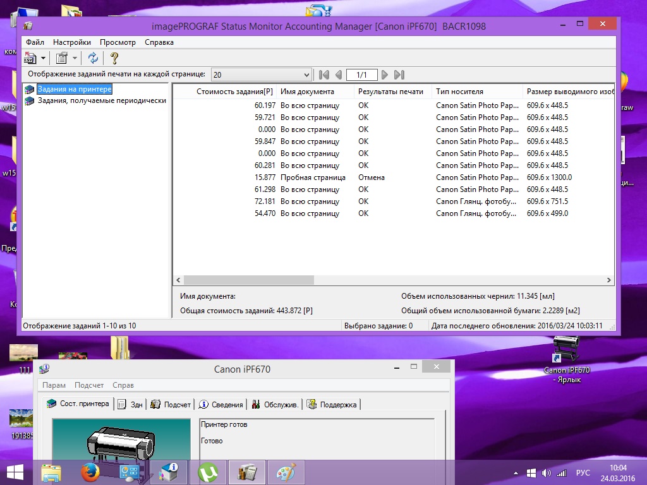647x485 pixels.
Task: Click the horizontal scrollbar right arrow
Action: click(x=608, y=280)
